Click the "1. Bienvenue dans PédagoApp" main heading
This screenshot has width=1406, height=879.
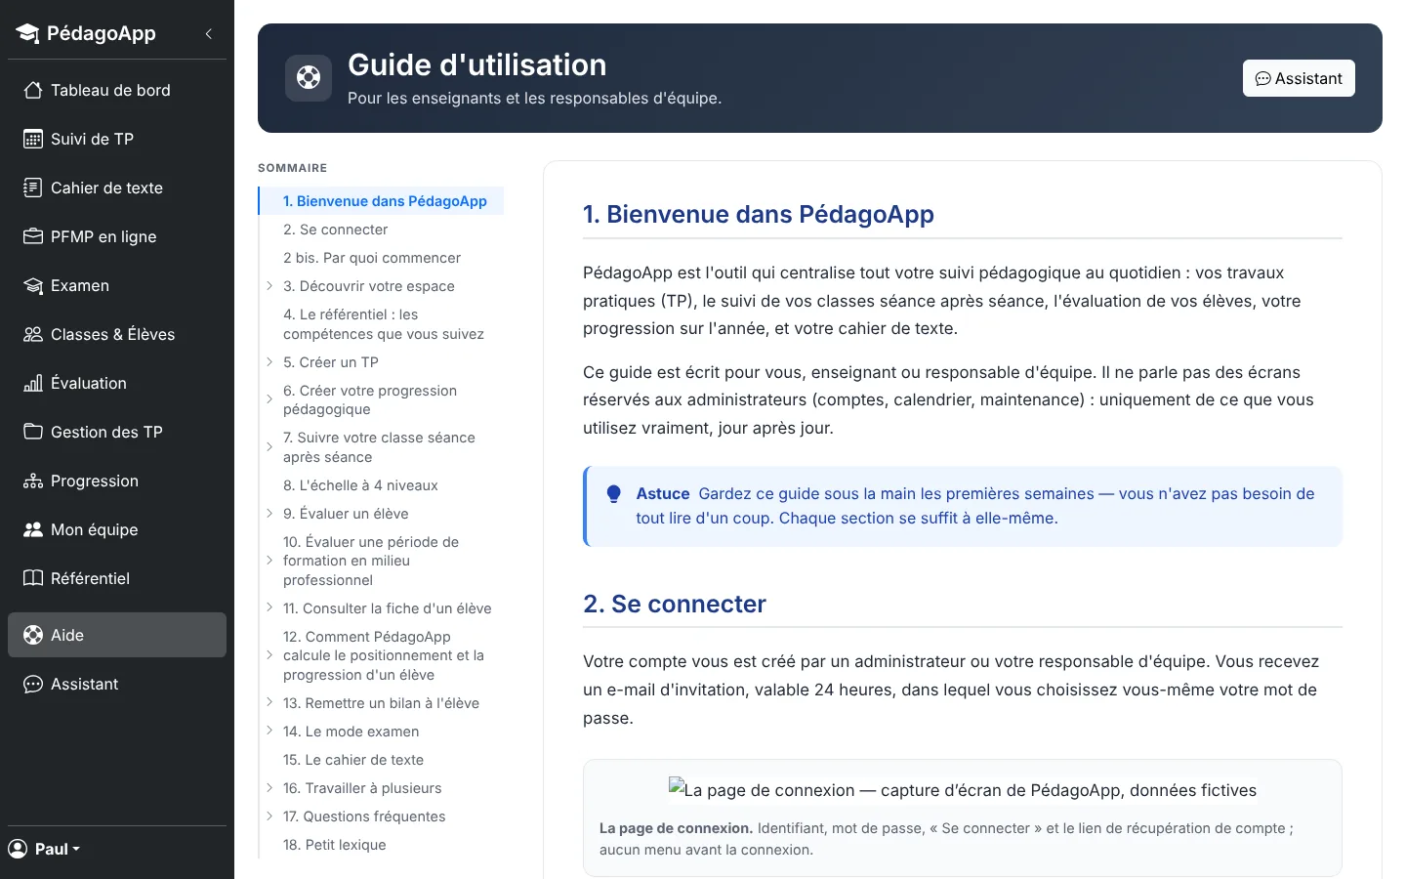click(759, 214)
